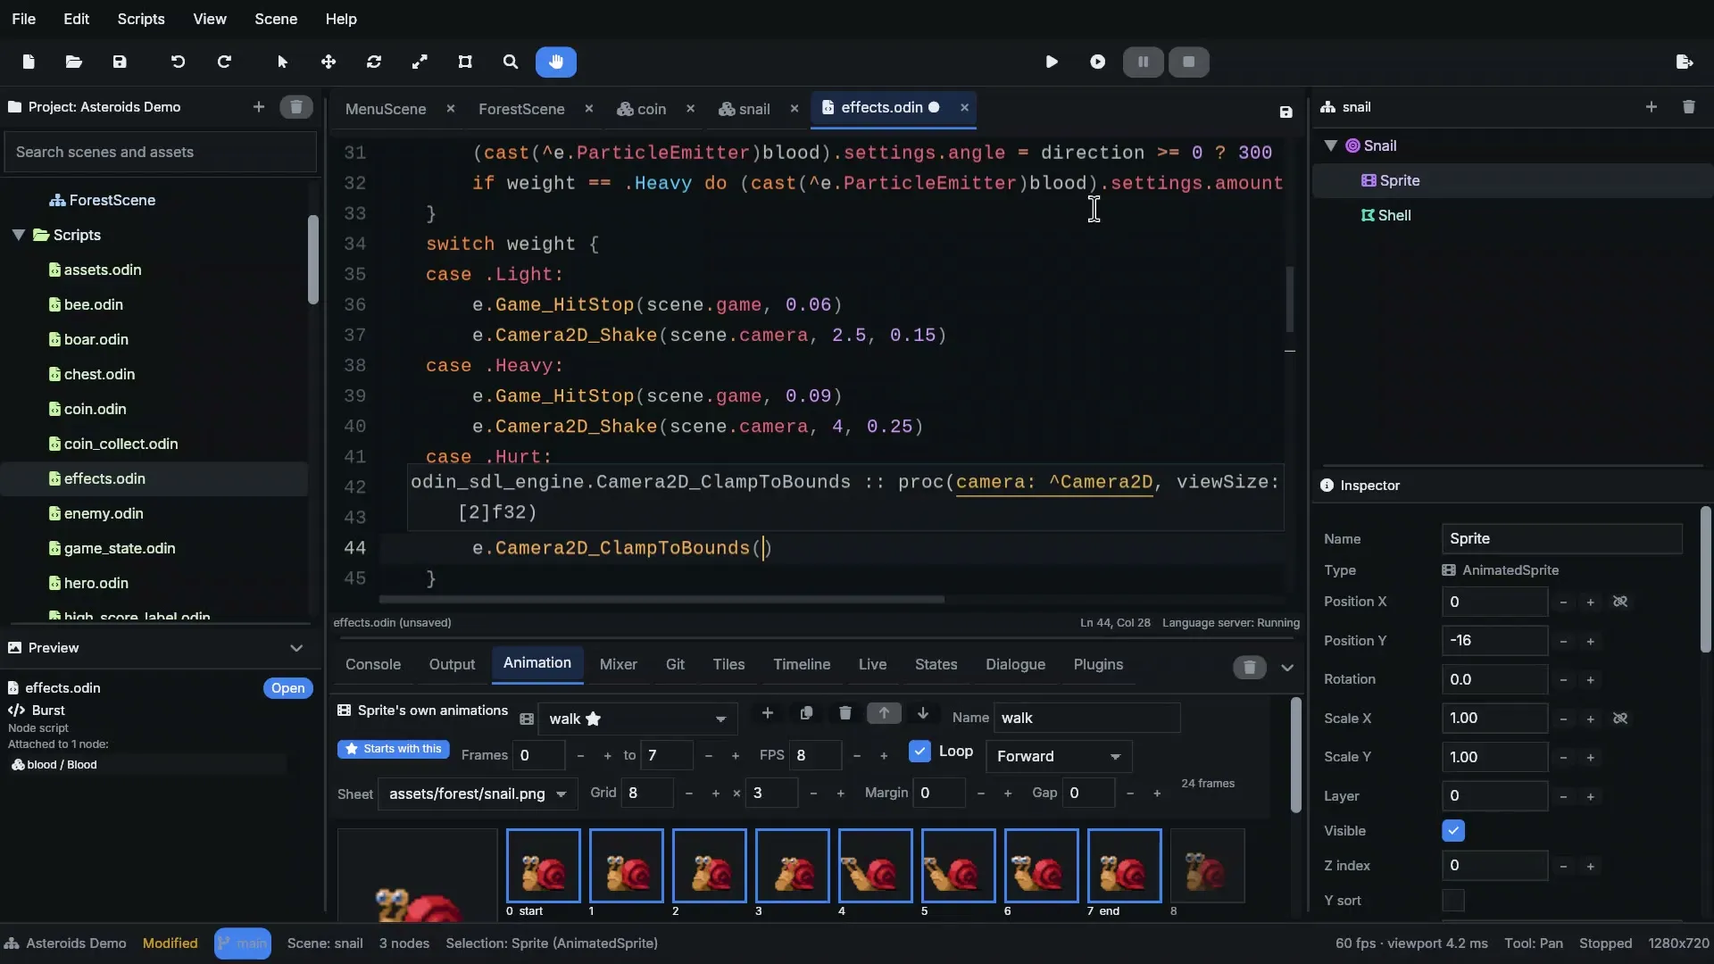The width and height of the screenshot is (1714, 964).
Task: Open folder icon in toolbar
Action: pyautogui.click(x=74, y=62)
